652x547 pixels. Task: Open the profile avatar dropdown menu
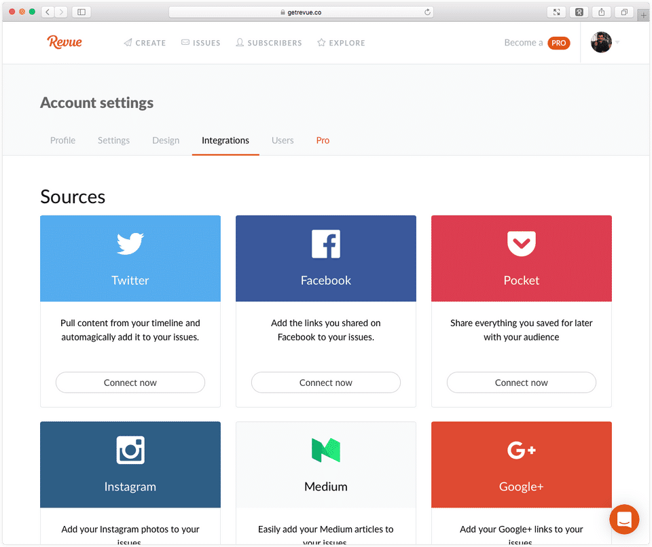(x=617, y=42)
